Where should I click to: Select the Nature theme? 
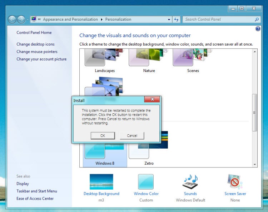pyautogui.click(x=149, y=61)
